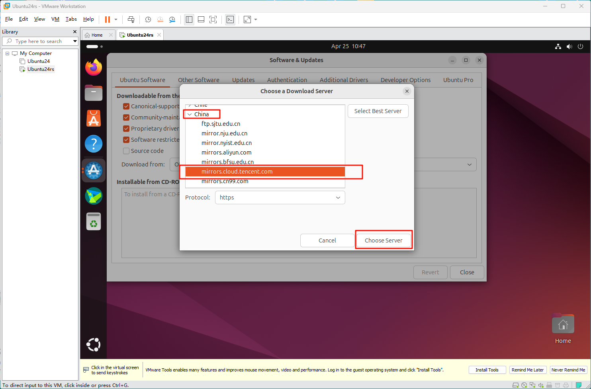
Task: Click the Remind Me Later button
Action: 528,370
